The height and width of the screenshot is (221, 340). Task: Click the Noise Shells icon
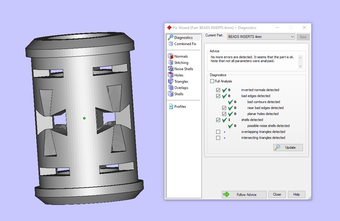click(x=171, y=69)
